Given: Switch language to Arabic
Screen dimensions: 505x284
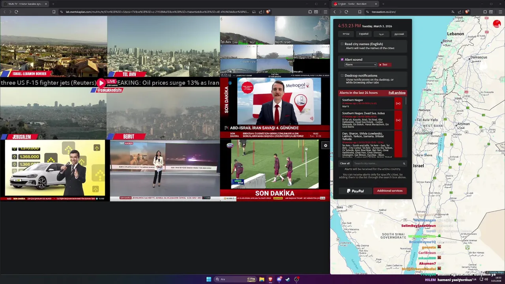Looking at the screenshot, I should pos(381,34).
